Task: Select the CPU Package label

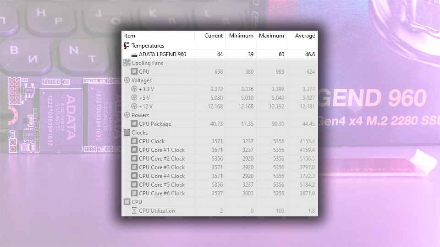Action: click(x=155, y=124)
